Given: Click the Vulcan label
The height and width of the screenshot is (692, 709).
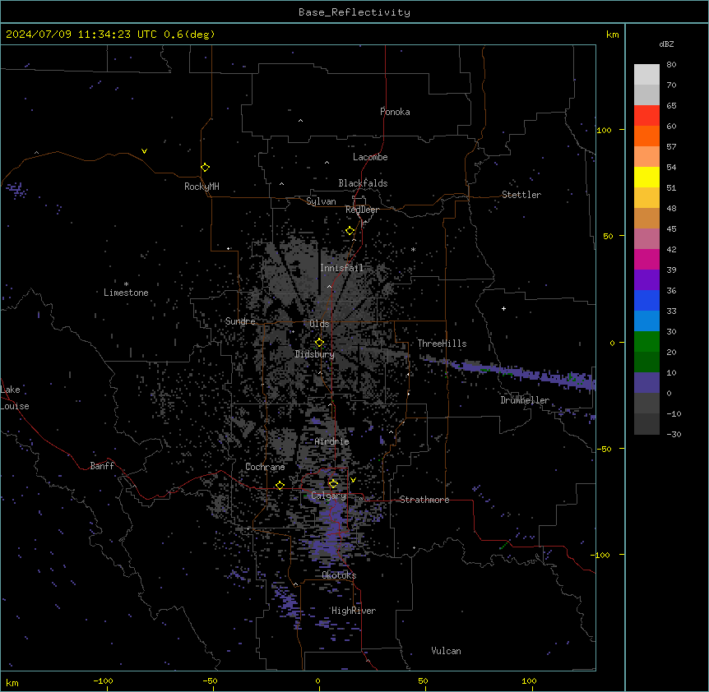Looking at the screenshot, I should pyautogui.click(x=447, y=651).
